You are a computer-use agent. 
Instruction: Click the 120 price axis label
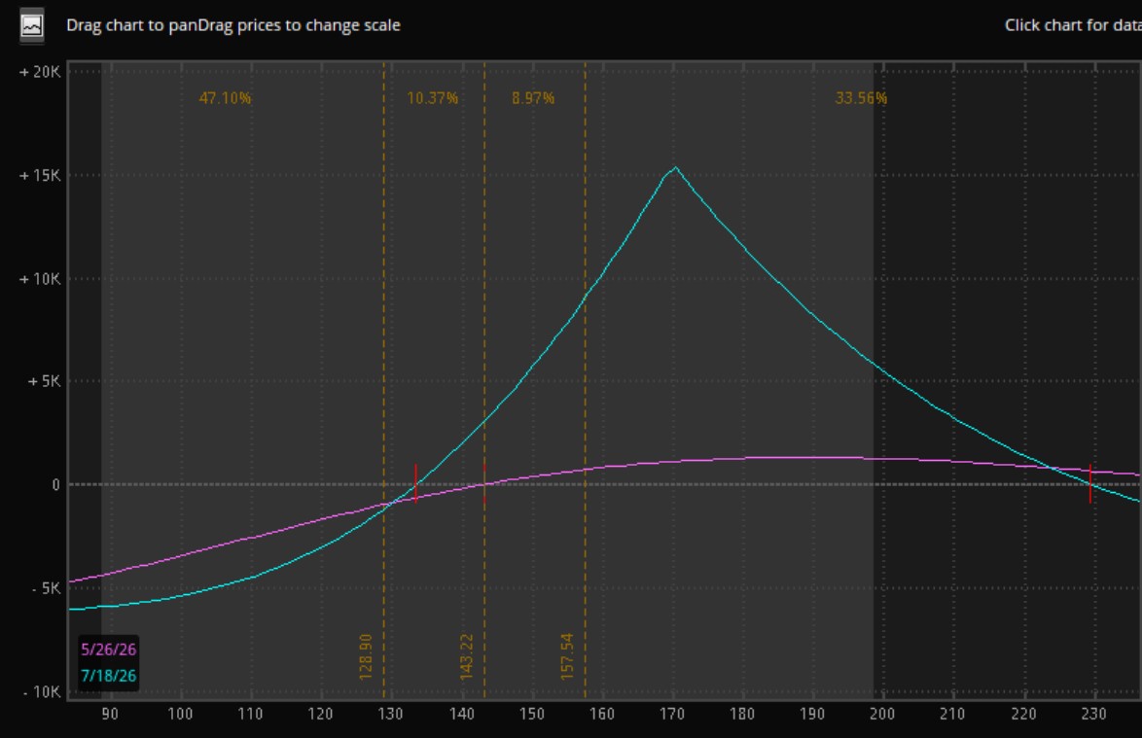coord(320,714)
